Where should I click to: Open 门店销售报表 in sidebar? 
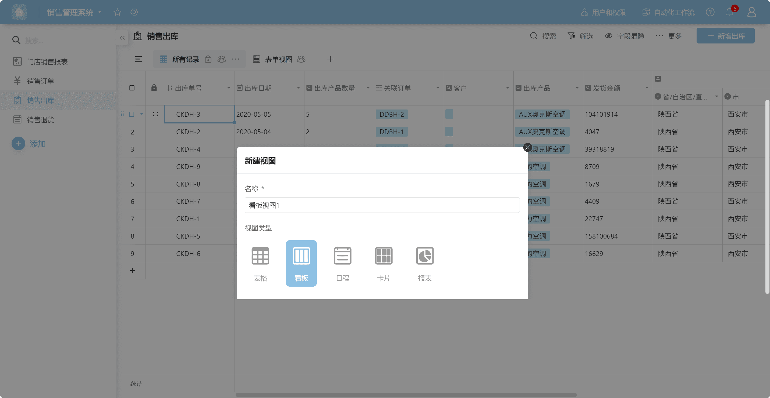pyautogui.click(x=58, y=61)
